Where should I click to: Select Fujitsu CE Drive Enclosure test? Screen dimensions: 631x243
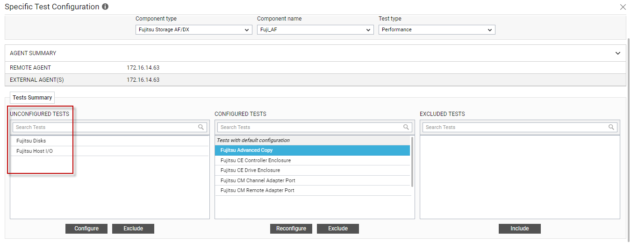313,170
